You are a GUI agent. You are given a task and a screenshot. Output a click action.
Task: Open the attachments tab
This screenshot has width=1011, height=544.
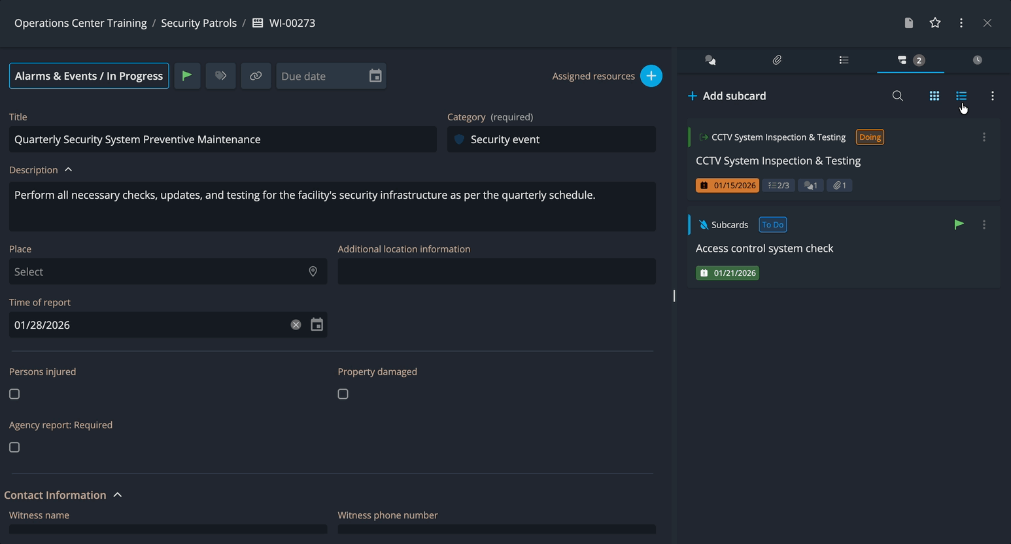point(777,60)
